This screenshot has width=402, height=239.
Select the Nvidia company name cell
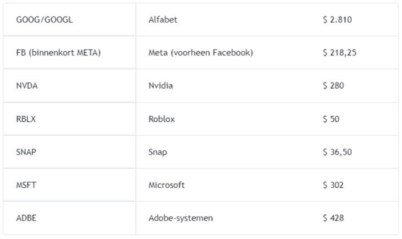point(161,86)
